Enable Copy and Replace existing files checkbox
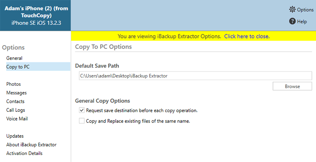The width and height of the screenshot is (316, 162). point(82,121)
